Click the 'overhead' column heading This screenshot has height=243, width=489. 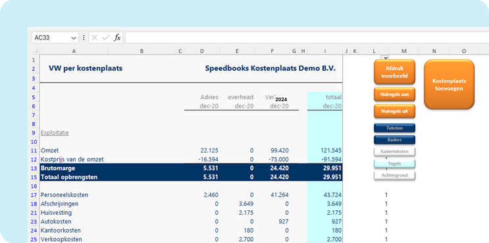240,97
